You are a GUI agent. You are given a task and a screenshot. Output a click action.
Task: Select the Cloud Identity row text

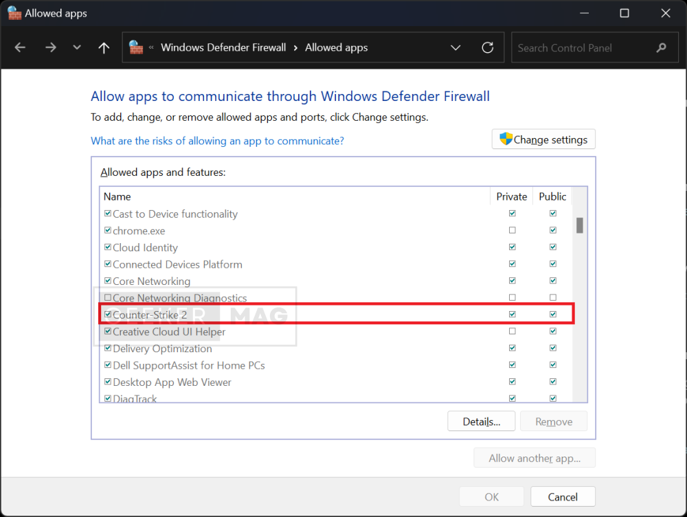tap(146, 248)
